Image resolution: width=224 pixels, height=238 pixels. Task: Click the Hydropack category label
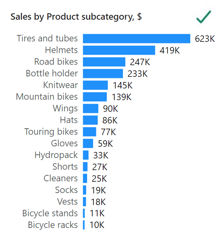pos(56,155)
